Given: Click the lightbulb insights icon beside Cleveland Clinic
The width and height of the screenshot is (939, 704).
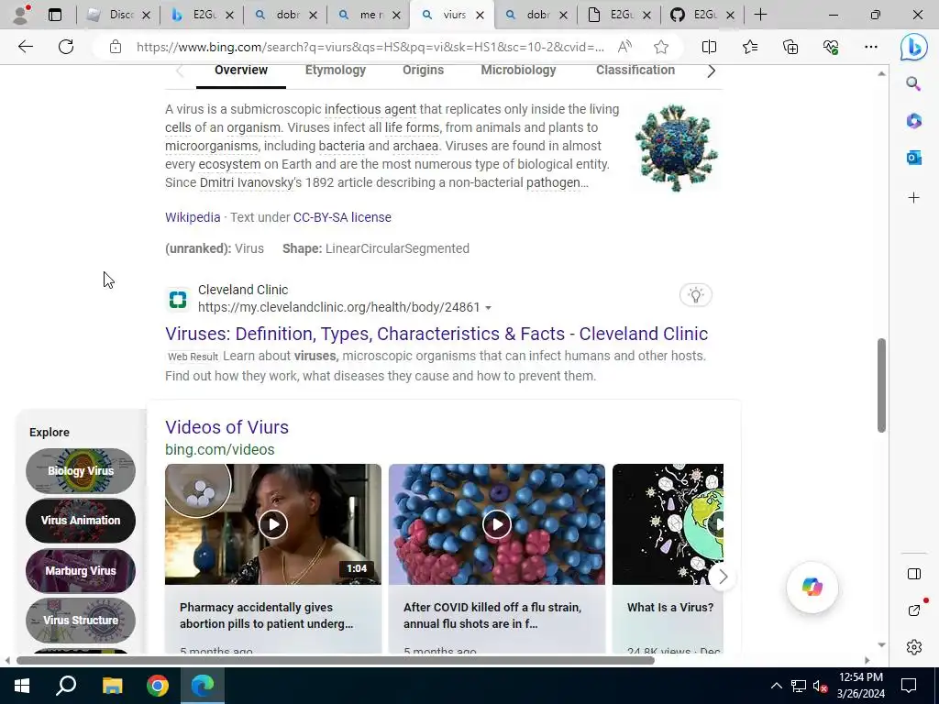Looking at the screenshot, I should coord(695,294).
